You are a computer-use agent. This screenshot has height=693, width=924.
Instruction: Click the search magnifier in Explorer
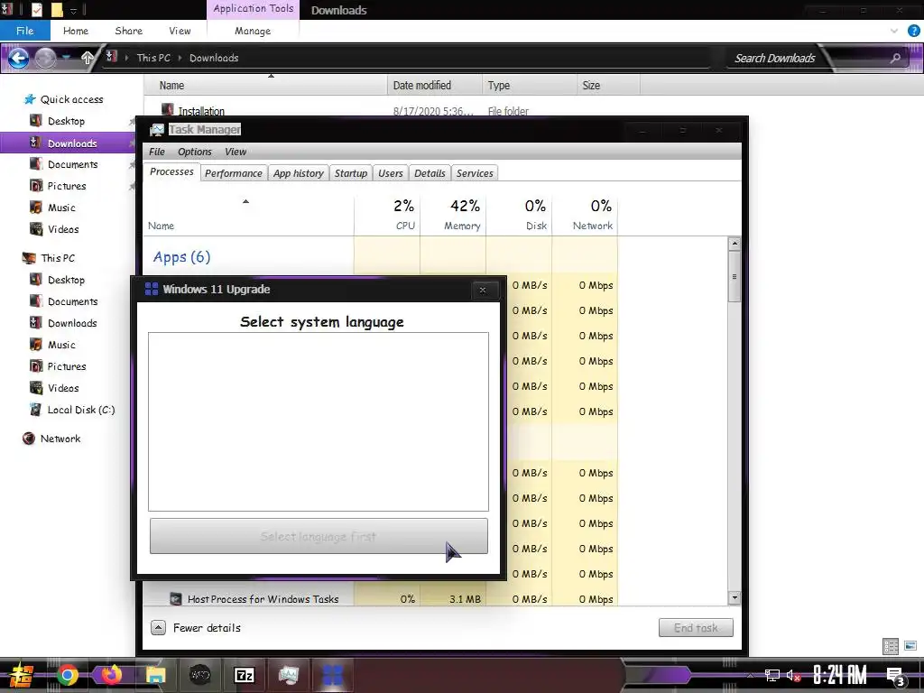pyautogui.click(x=895, y=58)
